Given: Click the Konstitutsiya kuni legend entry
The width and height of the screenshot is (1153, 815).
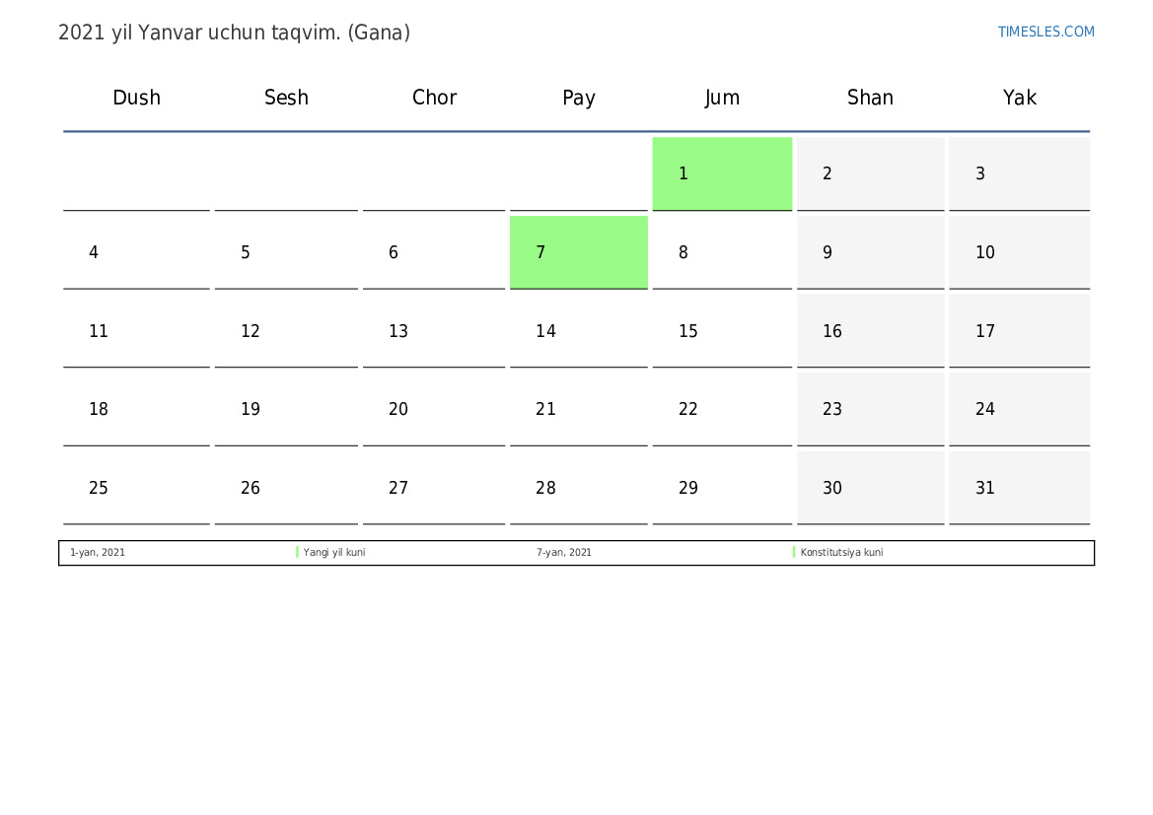Looking at the screenshot, I should [x=841, y=552].
